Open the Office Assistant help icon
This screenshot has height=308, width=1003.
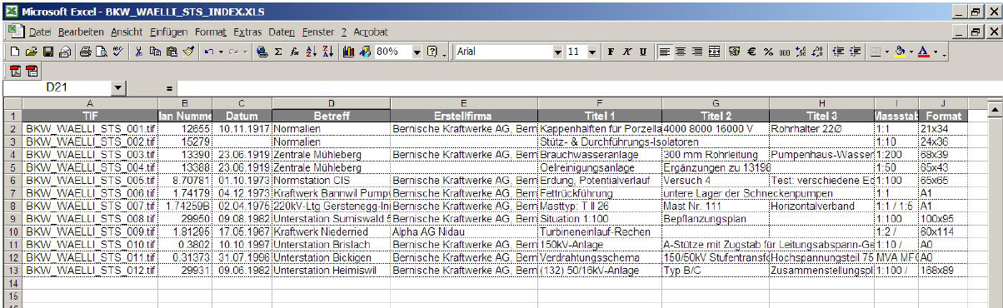tap(432, 52)
